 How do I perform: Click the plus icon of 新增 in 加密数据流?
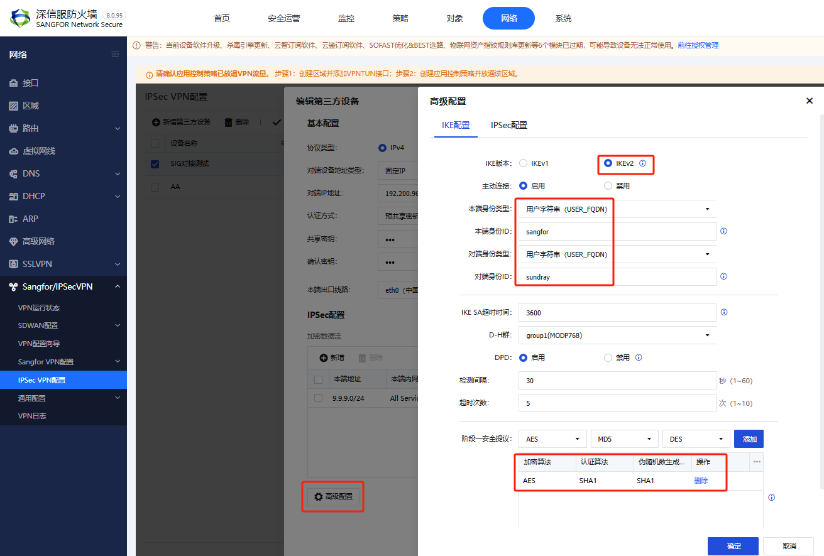(324, 357)
